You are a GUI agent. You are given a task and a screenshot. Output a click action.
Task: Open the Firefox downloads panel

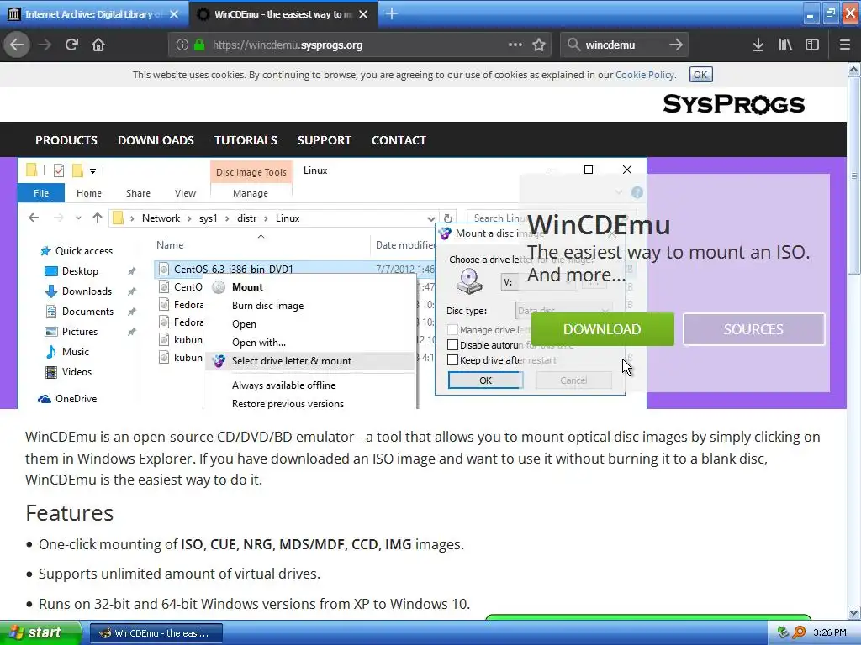point(758,45)
